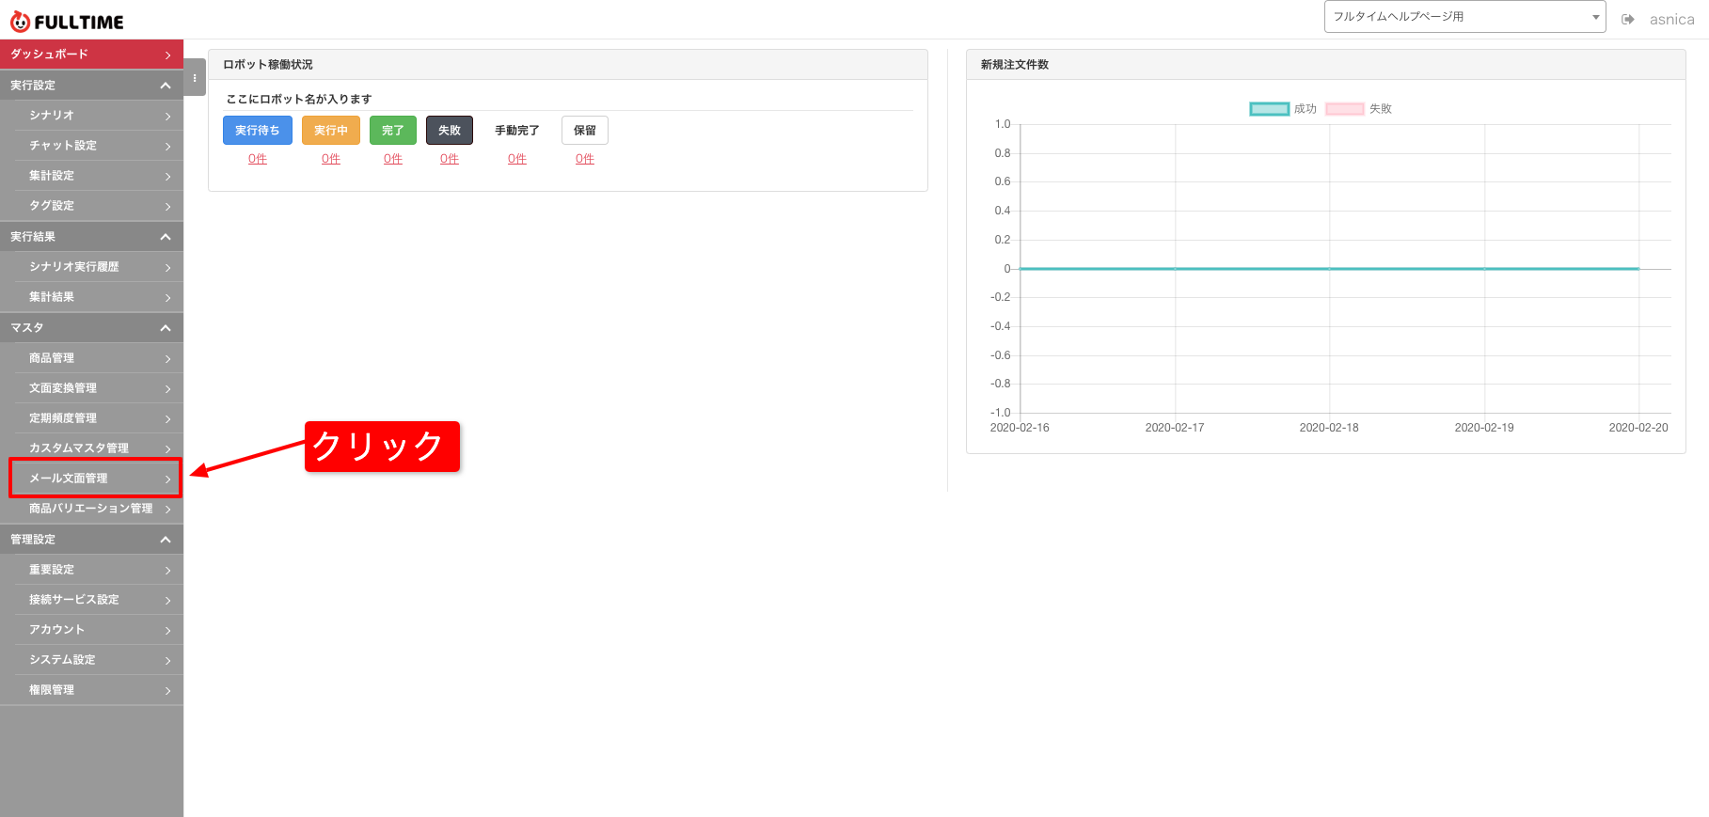Viewport: 1709px width, 817px height.
Task: Click the dark 失敗 button
Action: (x=450, y=131)
